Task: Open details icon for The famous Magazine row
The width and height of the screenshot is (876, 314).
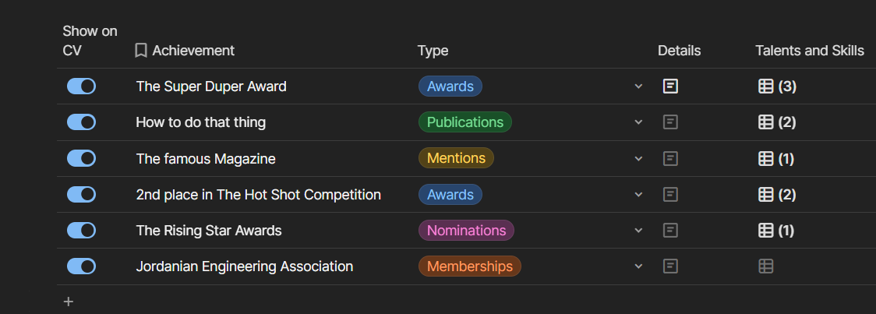Action: click(670, 159)
